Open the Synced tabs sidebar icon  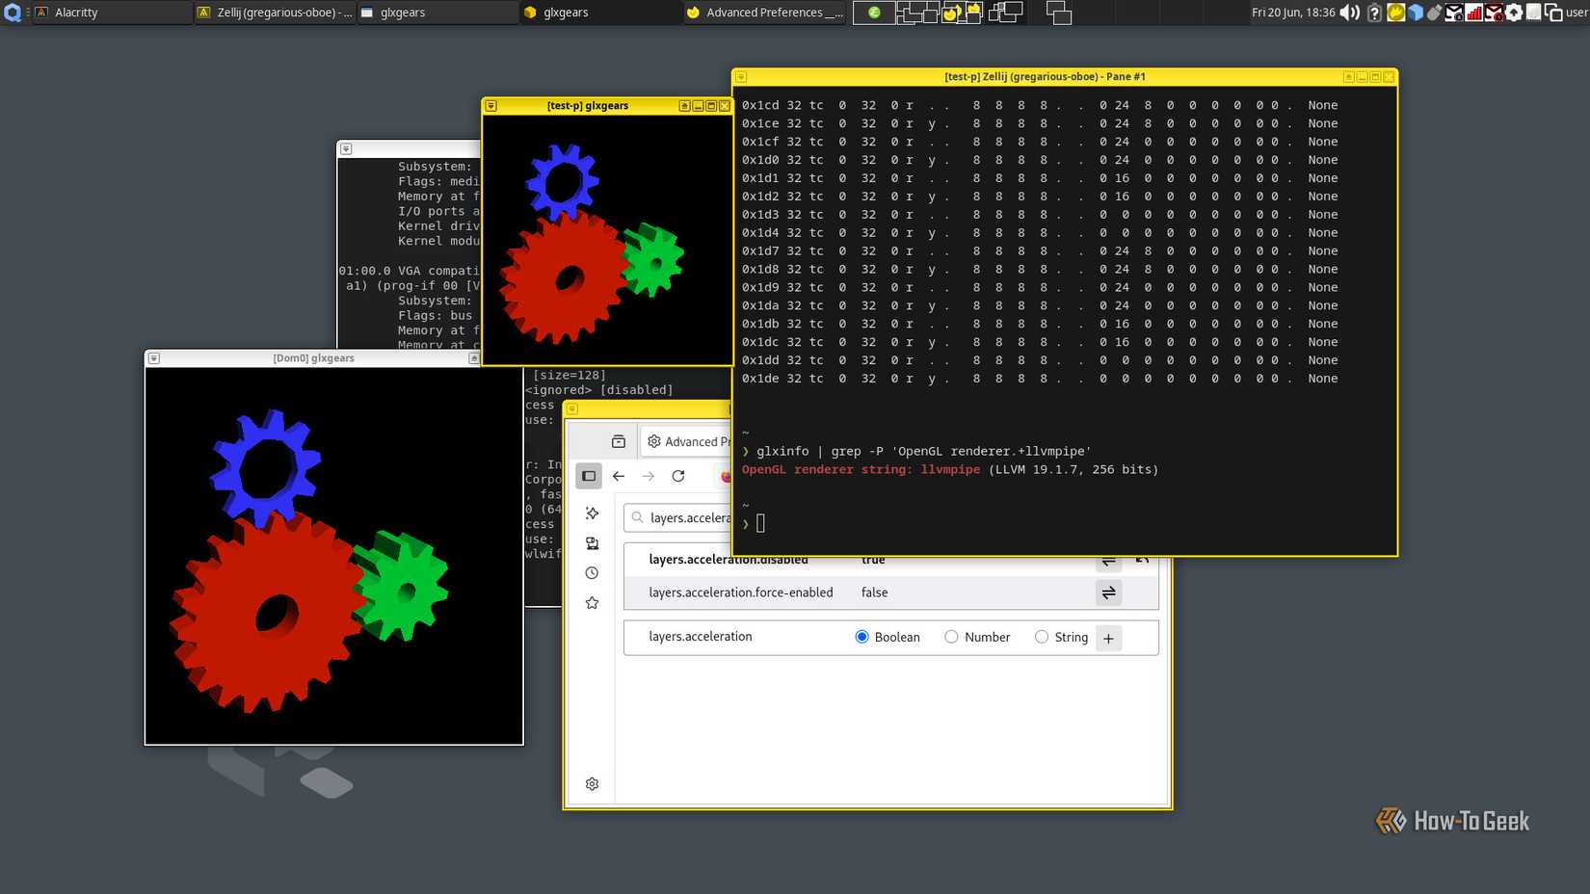[592, 542]
